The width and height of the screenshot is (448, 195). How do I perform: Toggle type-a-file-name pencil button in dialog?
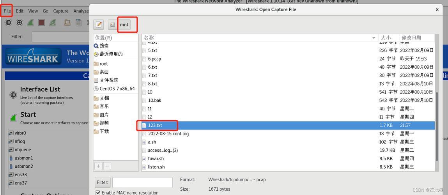tap(99, 25)
